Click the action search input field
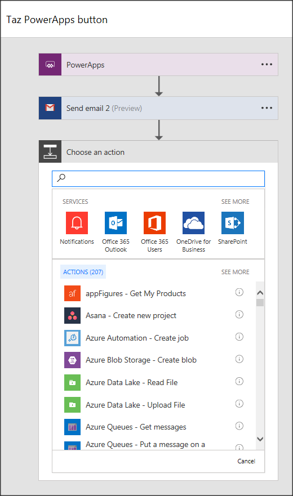 (158, 178)
